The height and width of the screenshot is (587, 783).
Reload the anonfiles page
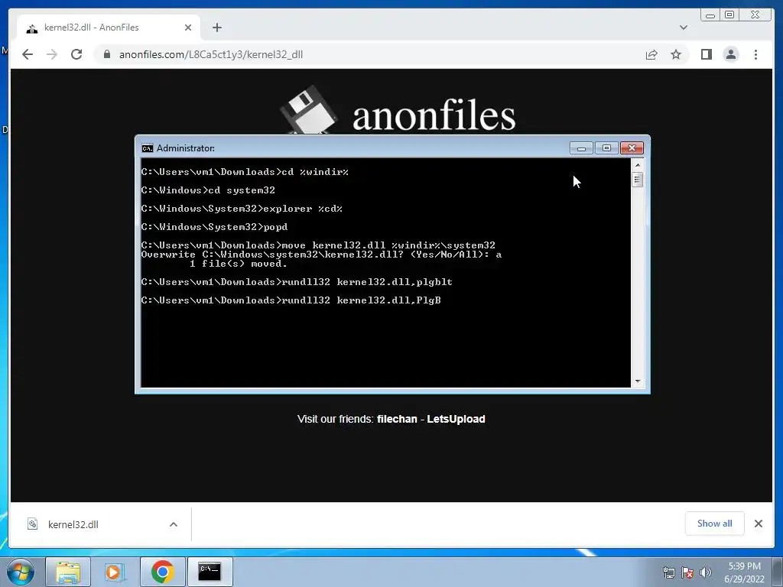(x=76, y=54)
